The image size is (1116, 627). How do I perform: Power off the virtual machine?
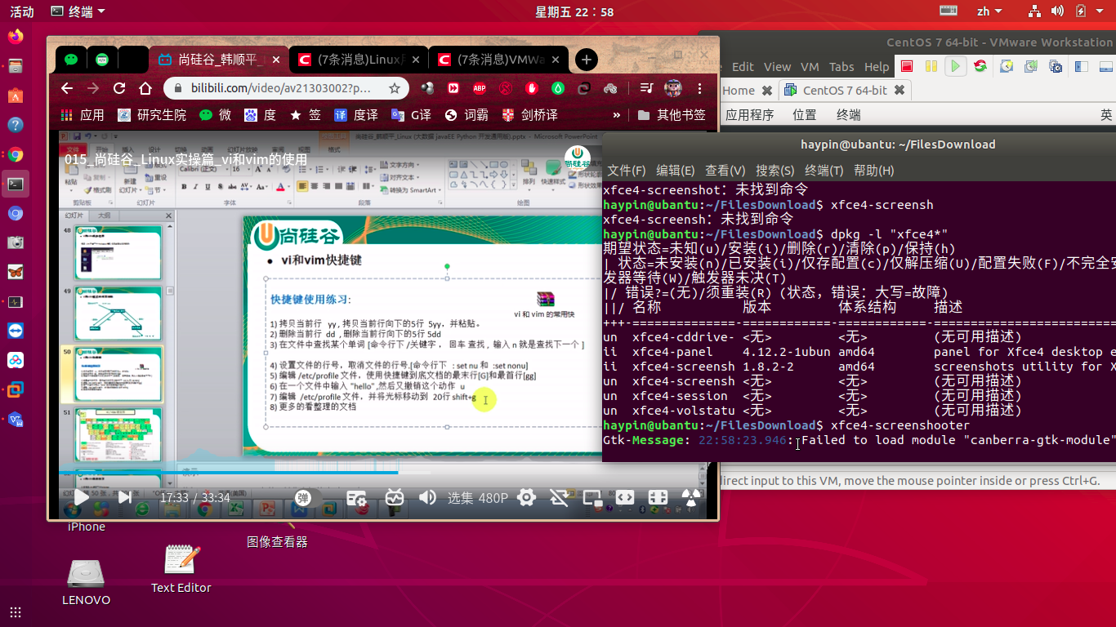tap(907, 66)
